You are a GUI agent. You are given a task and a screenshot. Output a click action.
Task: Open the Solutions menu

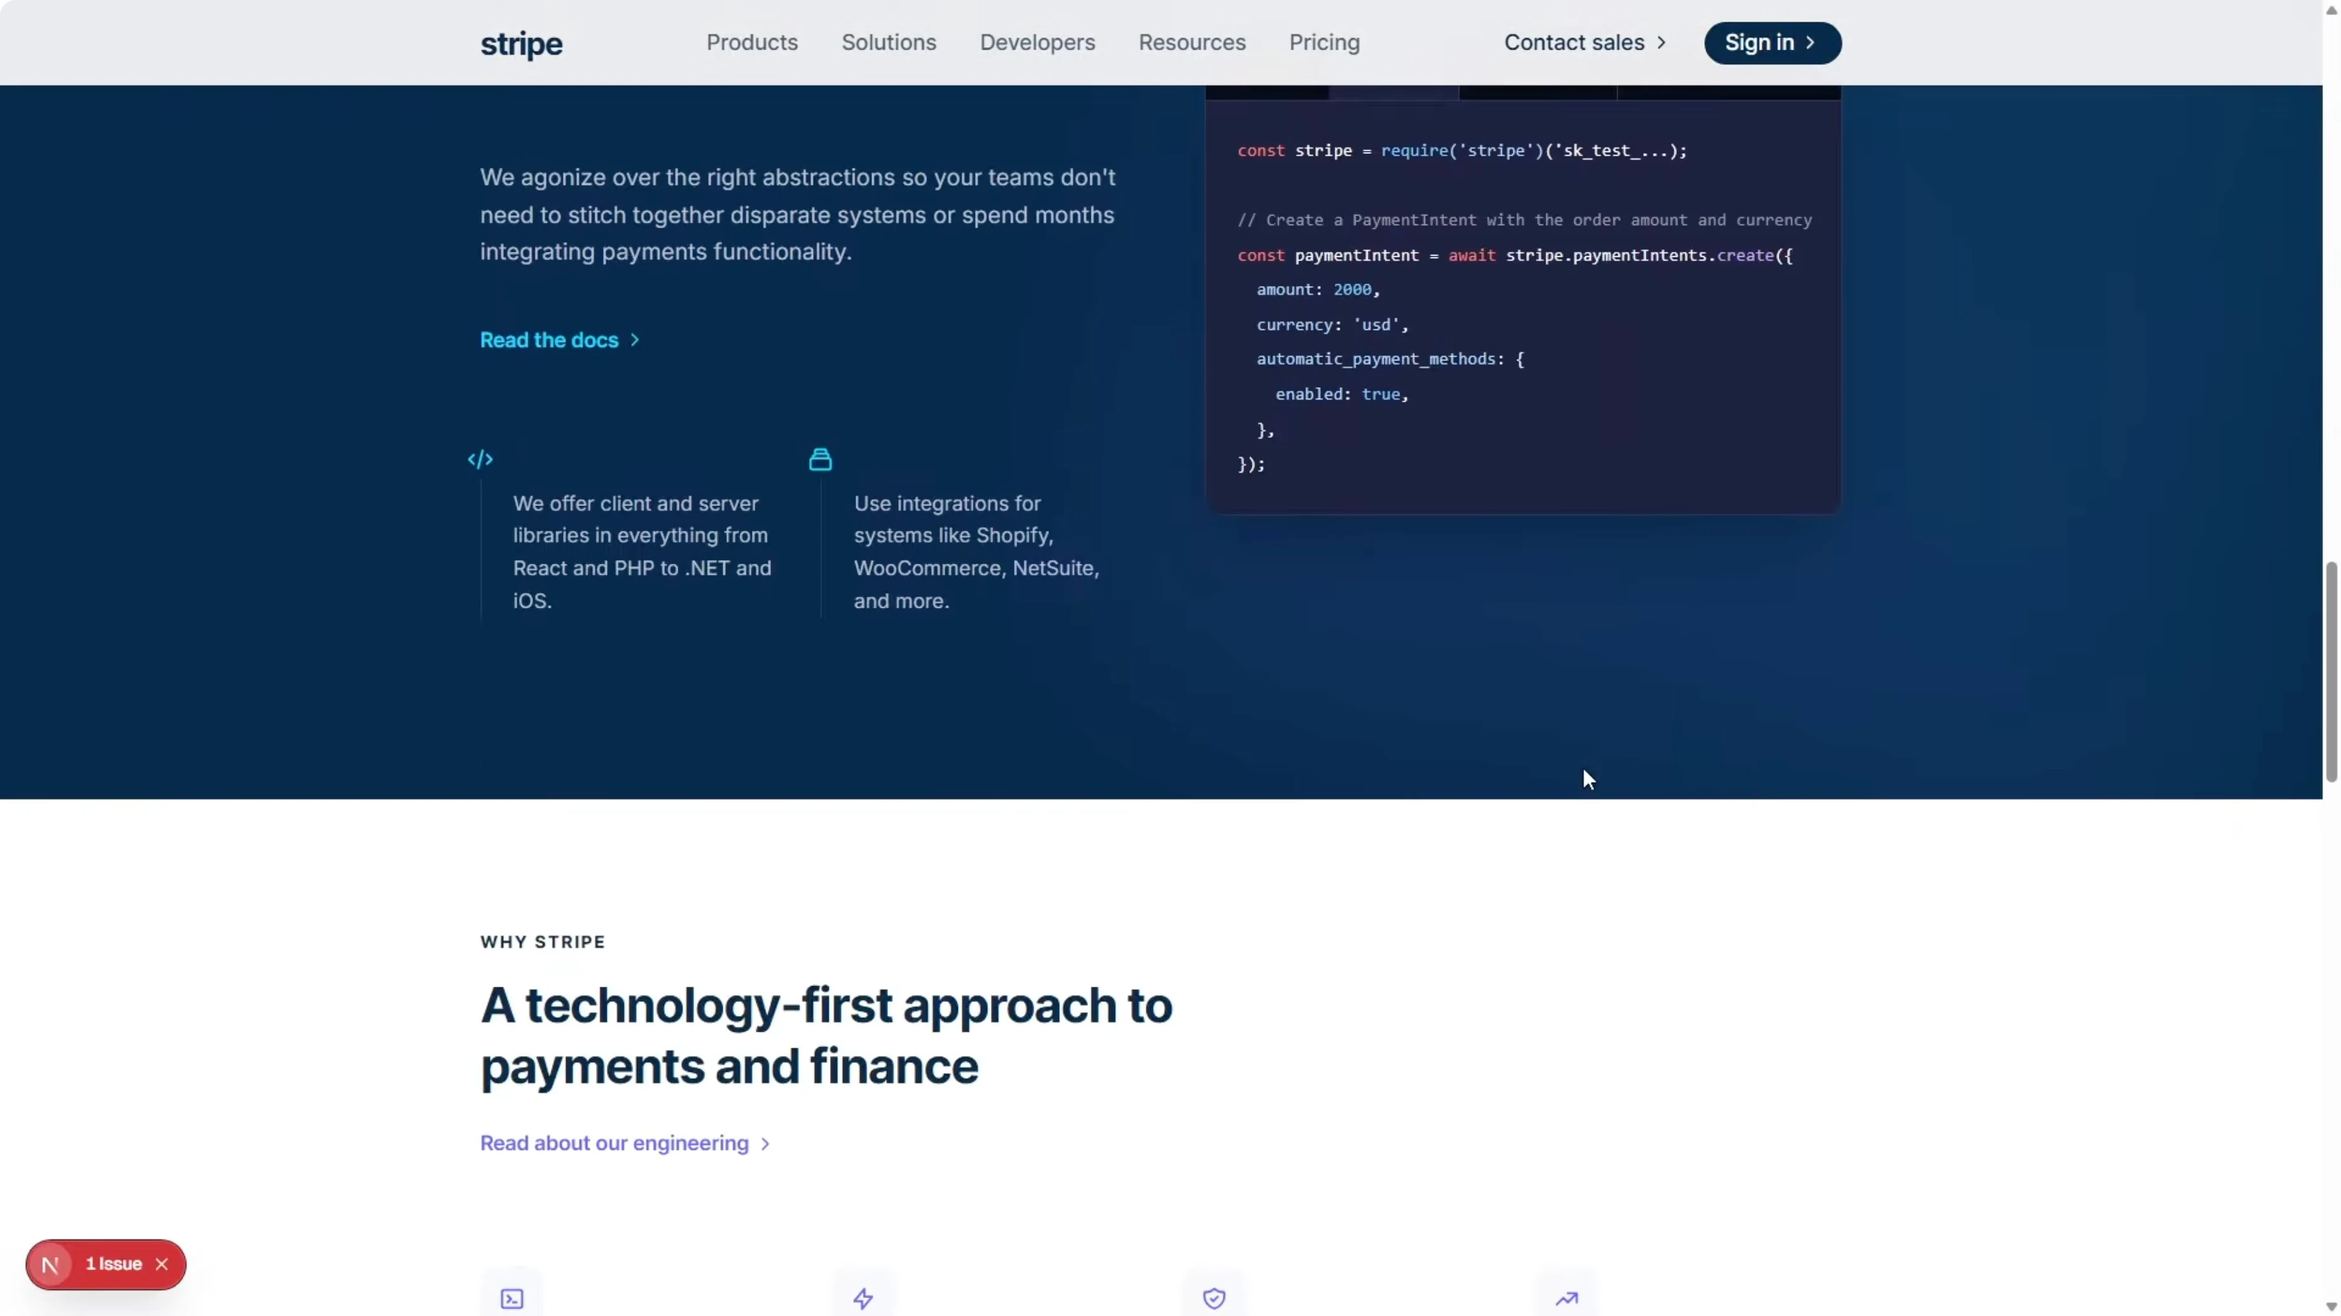pyautogui.click(x=888, y=43)
